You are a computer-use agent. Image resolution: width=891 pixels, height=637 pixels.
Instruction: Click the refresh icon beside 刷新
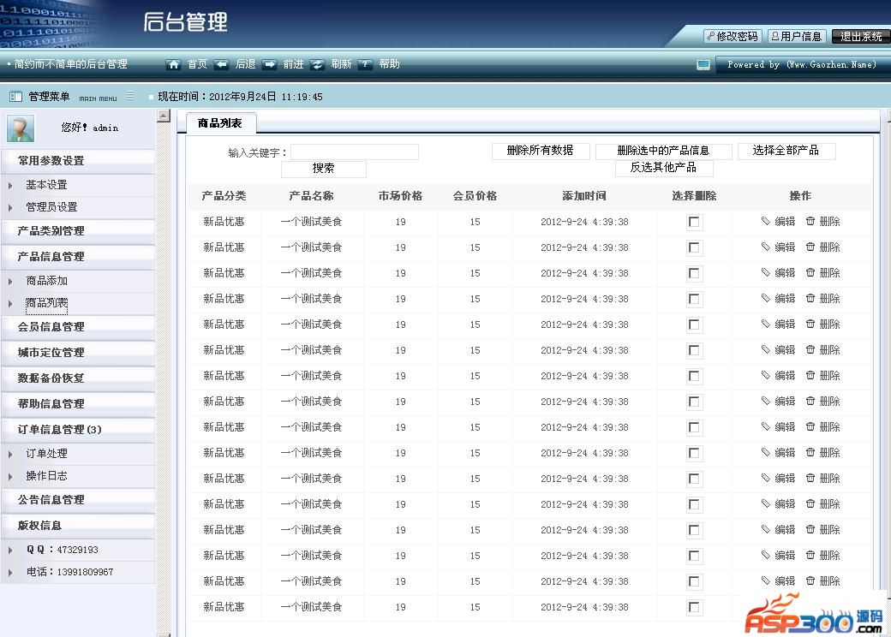(318, 64)
